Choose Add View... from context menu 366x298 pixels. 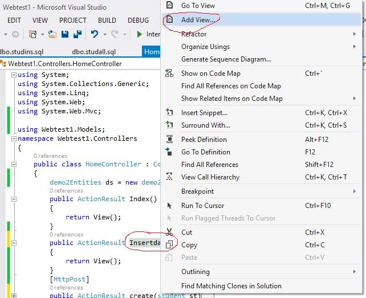[x=262, y=19]
